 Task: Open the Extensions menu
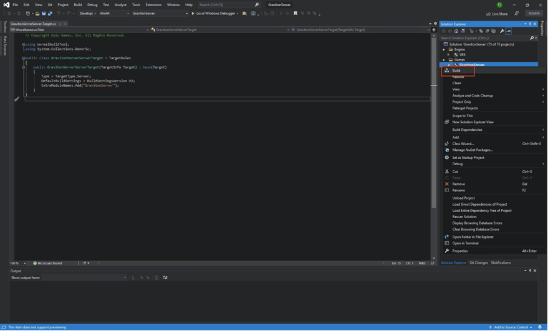(x=153, y=5)
